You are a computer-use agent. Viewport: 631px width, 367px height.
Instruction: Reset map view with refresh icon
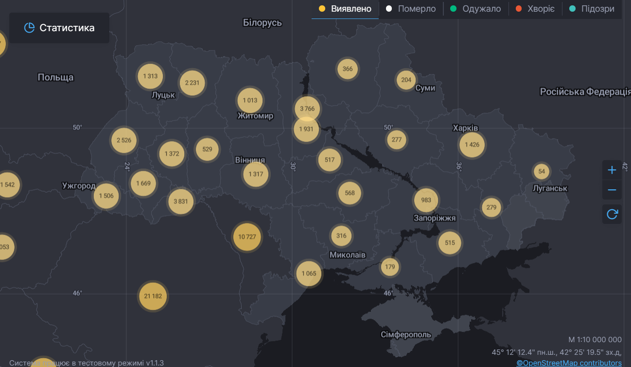point(612,214)
